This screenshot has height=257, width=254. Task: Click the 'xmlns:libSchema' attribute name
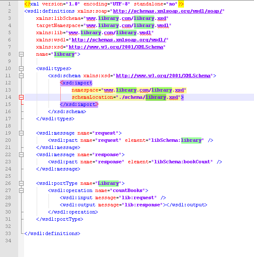[58, 19]
